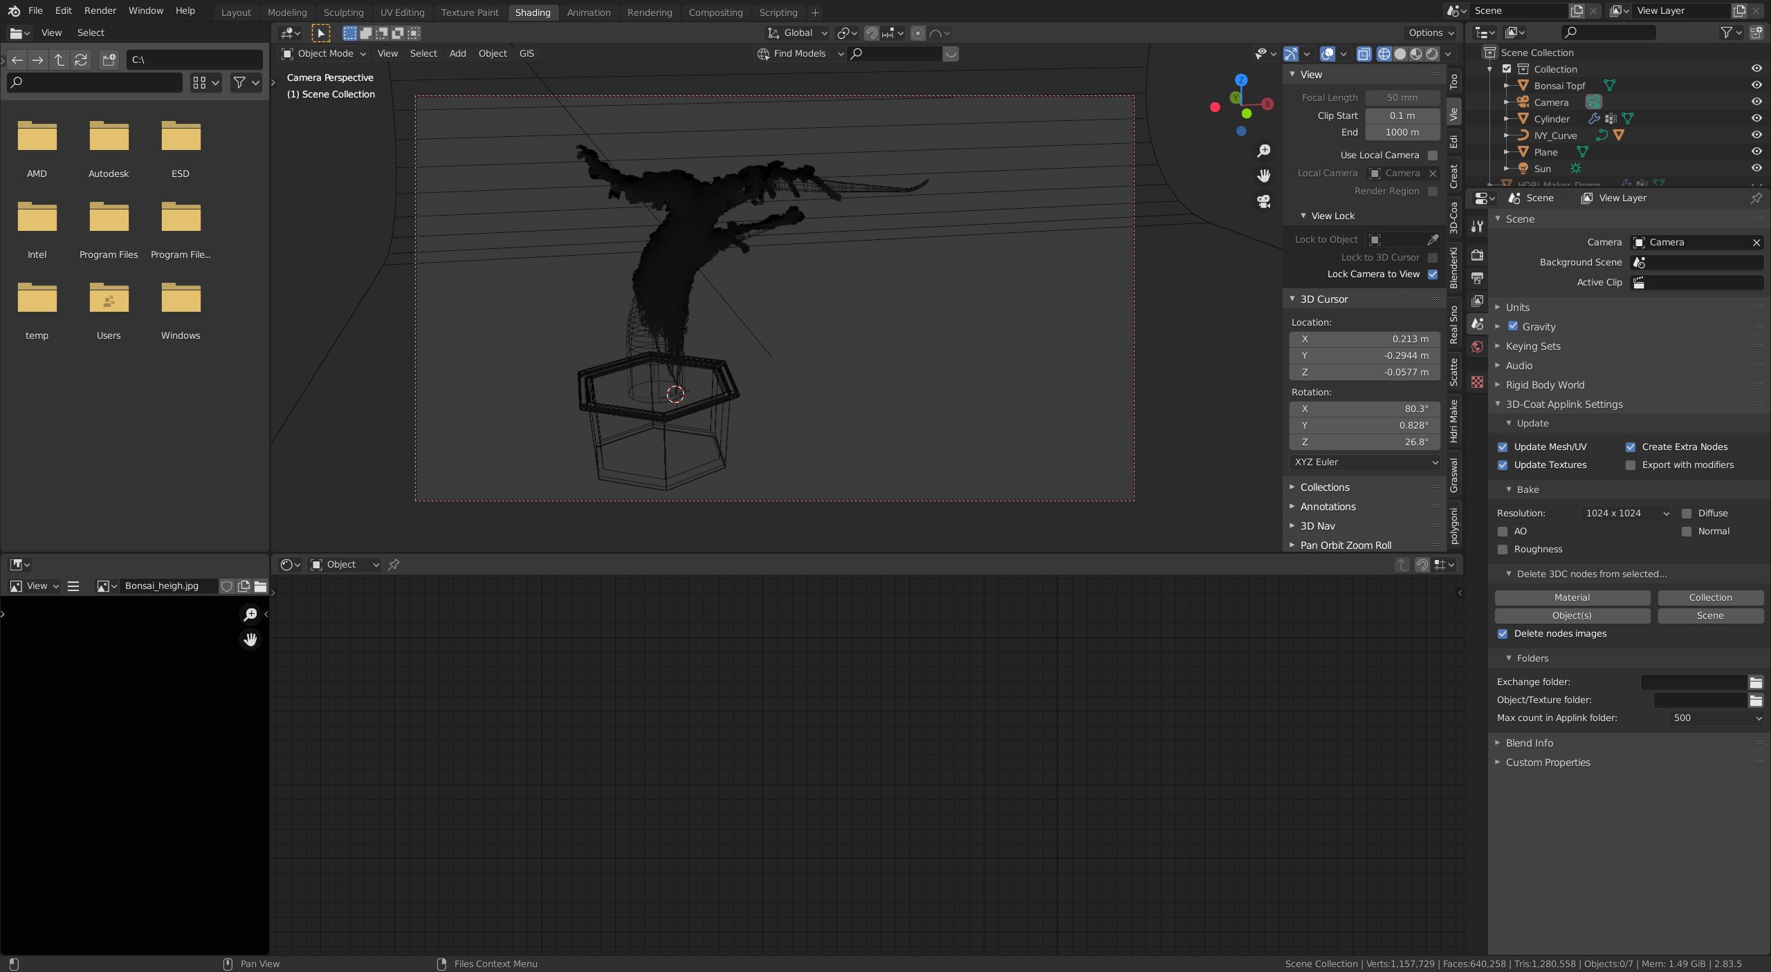Disable Lock Camera to View checkbox
This screenshot has width=1771, height=972.
click(1433, 274)
